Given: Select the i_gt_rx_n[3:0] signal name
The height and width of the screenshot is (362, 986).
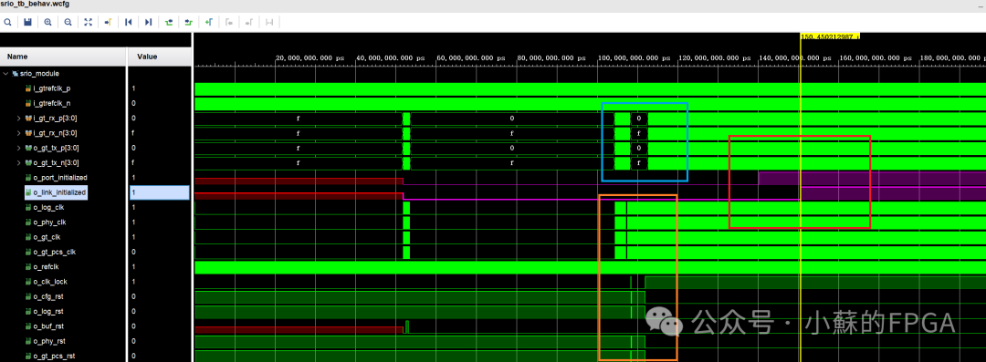Looking at the screenshot, I should (x=56, y=133).
